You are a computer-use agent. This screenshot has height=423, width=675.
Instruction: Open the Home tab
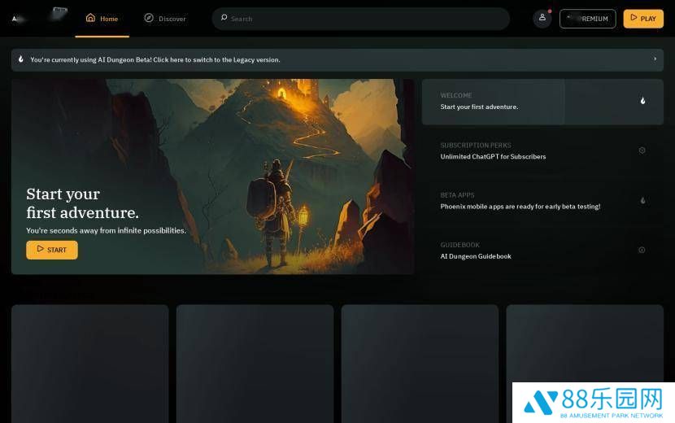click(102, 19)
